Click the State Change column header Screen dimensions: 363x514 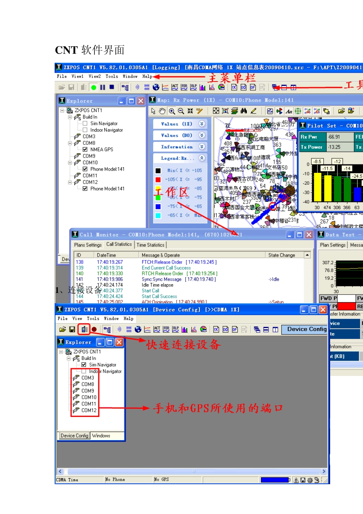(282, 255)
